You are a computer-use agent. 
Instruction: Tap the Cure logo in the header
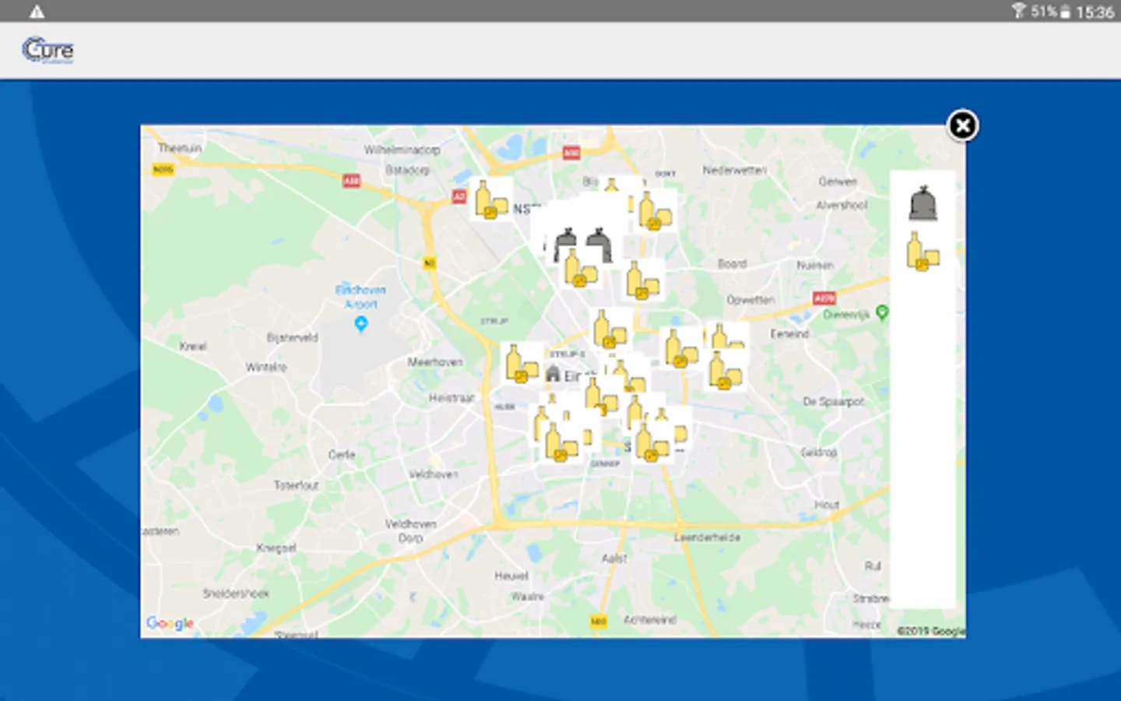[48, 50]
